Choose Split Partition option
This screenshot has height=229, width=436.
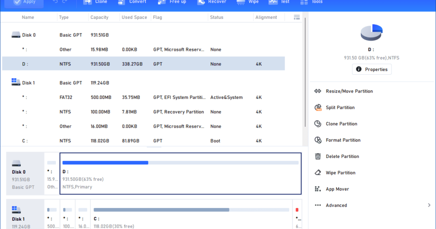(x=340, y=108)
